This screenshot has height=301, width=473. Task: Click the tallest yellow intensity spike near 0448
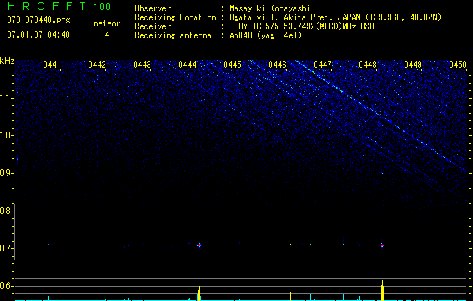point(382,290)
